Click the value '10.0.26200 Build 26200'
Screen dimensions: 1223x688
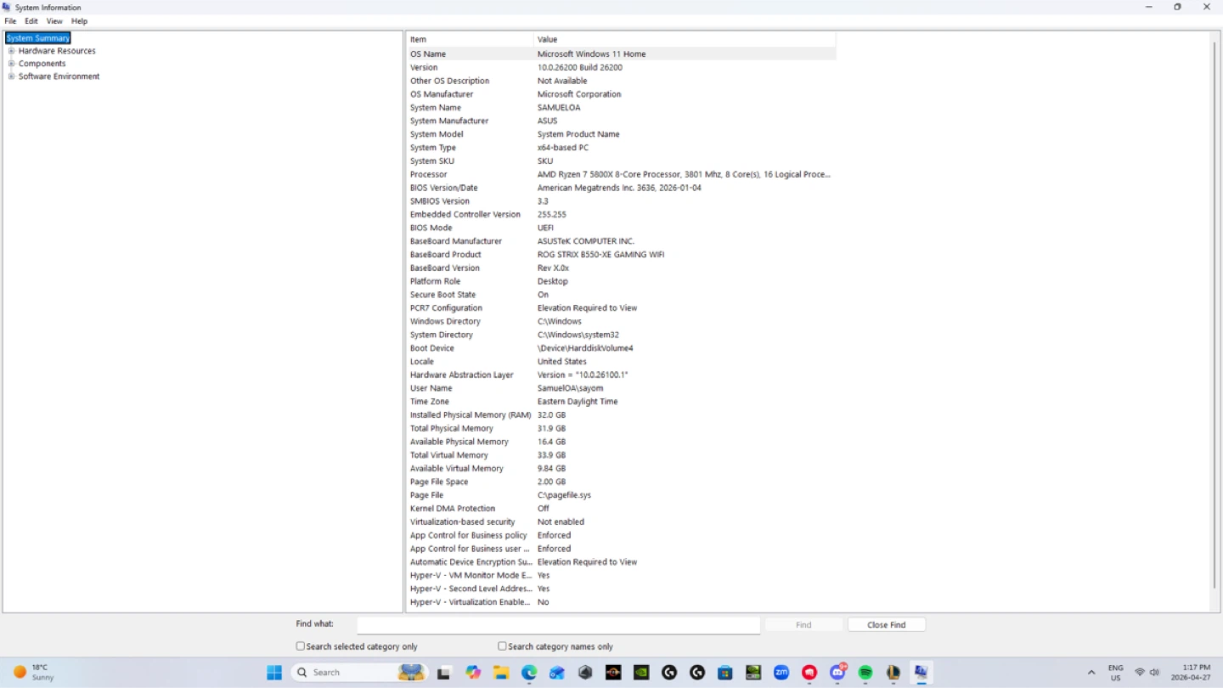click(580, 67)
